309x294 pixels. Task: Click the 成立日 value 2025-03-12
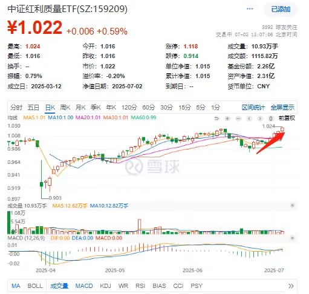46,87
